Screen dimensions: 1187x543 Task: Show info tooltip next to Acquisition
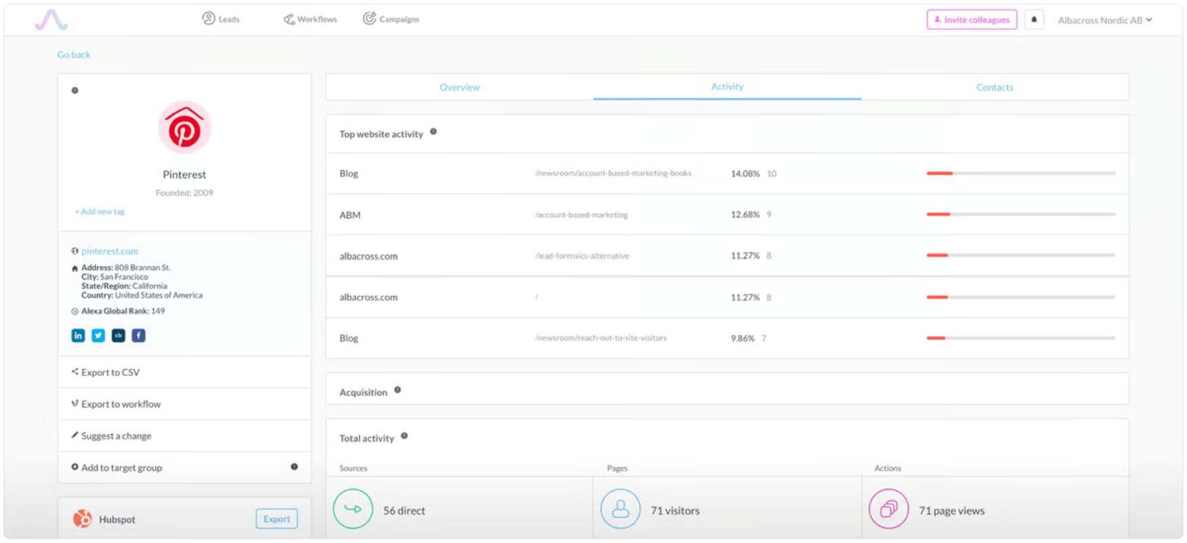[398, 390]
